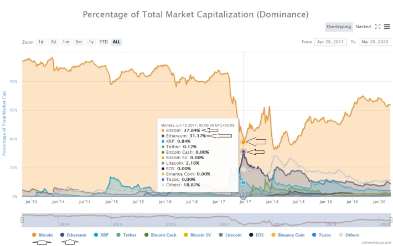Hide the Ethereum series in the legend
Image resolution: width=393 pixels, height=246 pixels.
click(74, 235)
